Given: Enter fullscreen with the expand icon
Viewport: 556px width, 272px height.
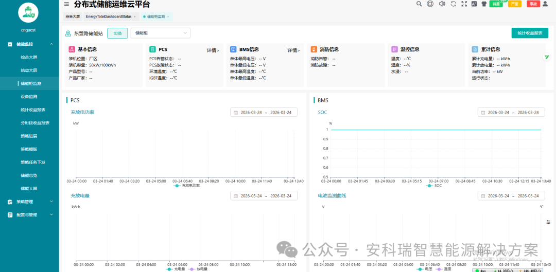Looking at the screenshot, I should pyautogui.click(x=464, y=4).
